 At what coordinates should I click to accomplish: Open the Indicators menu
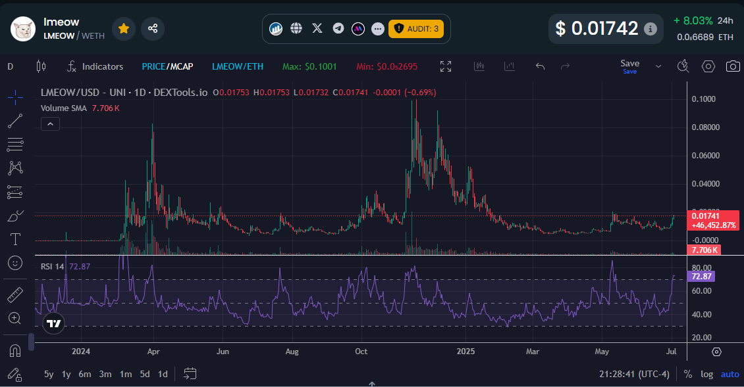click(x=95, y=67)
